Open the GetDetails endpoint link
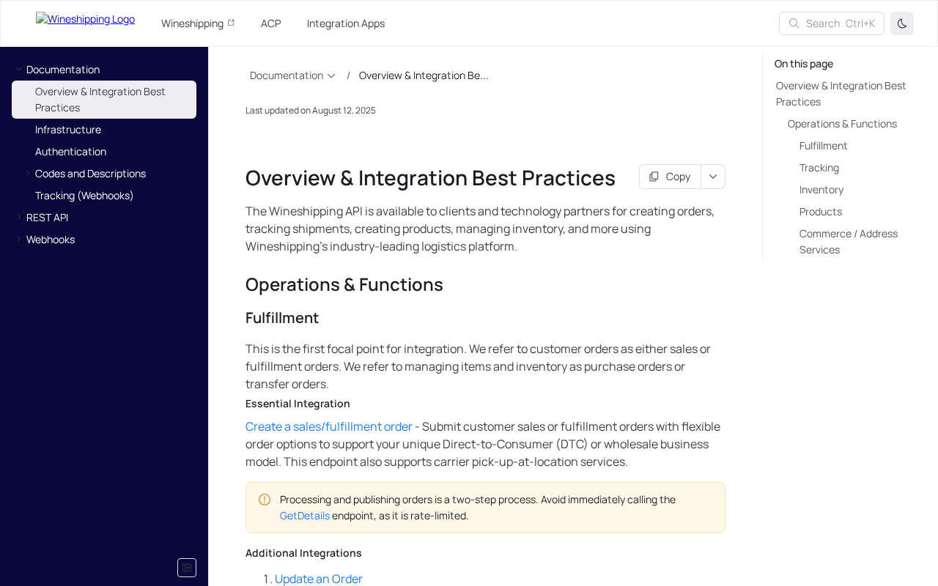This screenshot has width=938, height=586. [x=305, y=516]
